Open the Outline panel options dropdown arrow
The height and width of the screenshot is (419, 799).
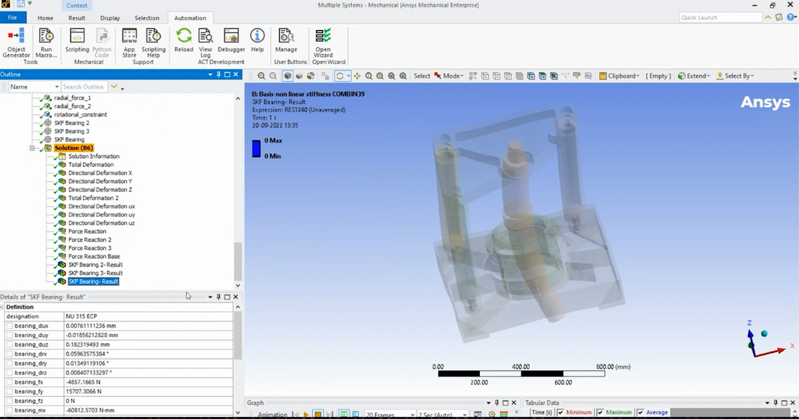(x=210, y=74)
